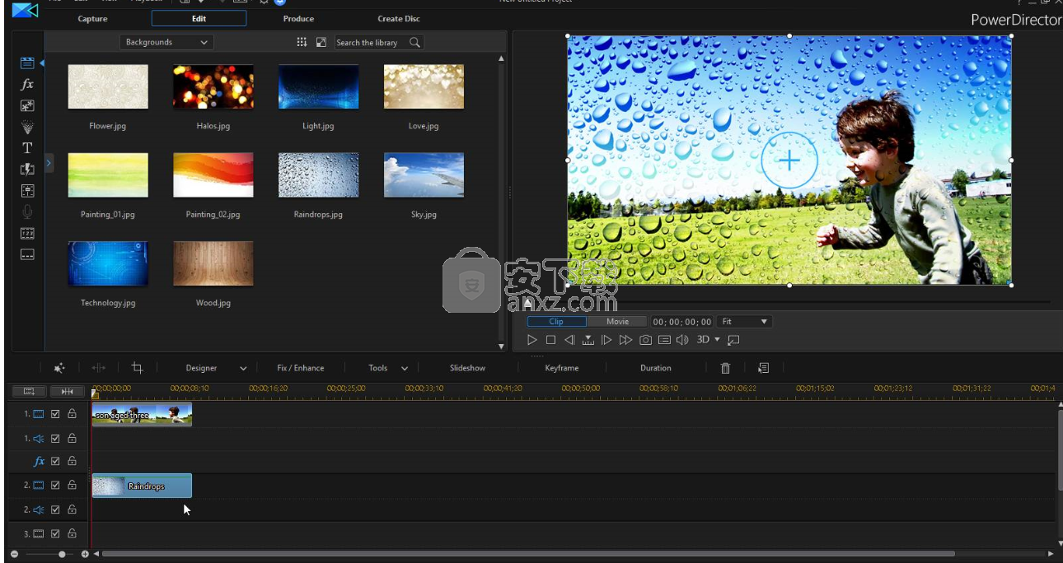The width and height of the screenshot is (1063, 563).
Task: Disable audio track 1 checkbox
Action: 56,439
